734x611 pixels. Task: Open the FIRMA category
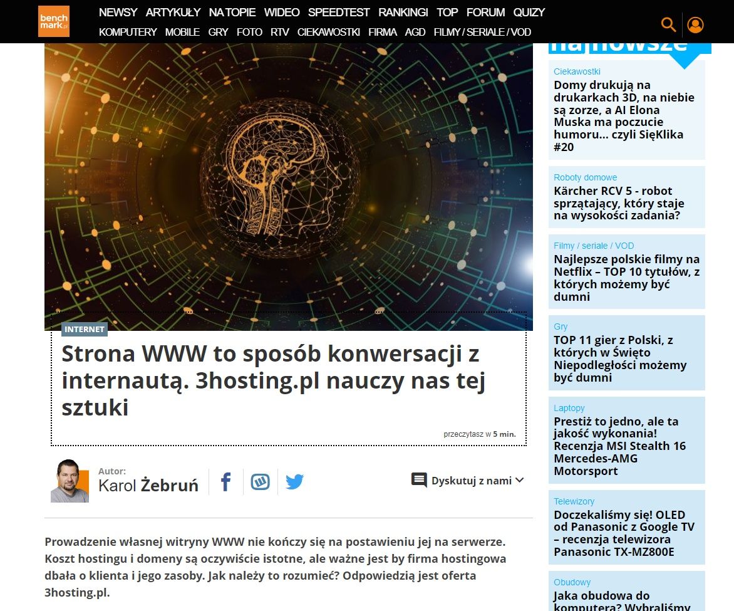tap(383, 33)
